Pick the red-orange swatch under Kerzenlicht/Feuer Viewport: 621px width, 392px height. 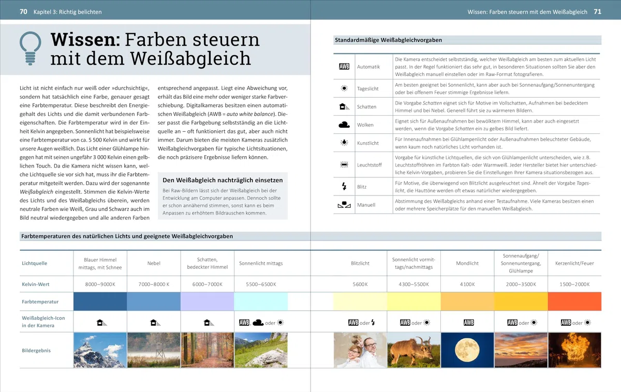pos(575,301)
